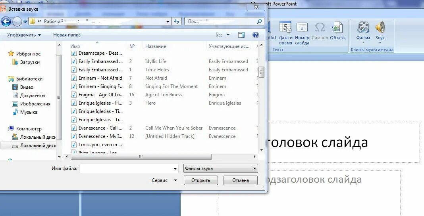The height and width of the screenshot is (216, 424).
Task: Click the Открыть button
Action: (200, 180)
